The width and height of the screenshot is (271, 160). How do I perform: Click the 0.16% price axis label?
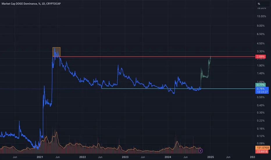click(261, 129)
